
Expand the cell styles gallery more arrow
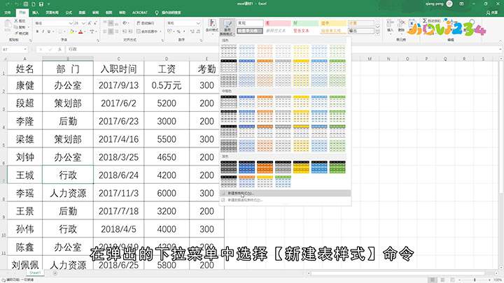[378, 34]
